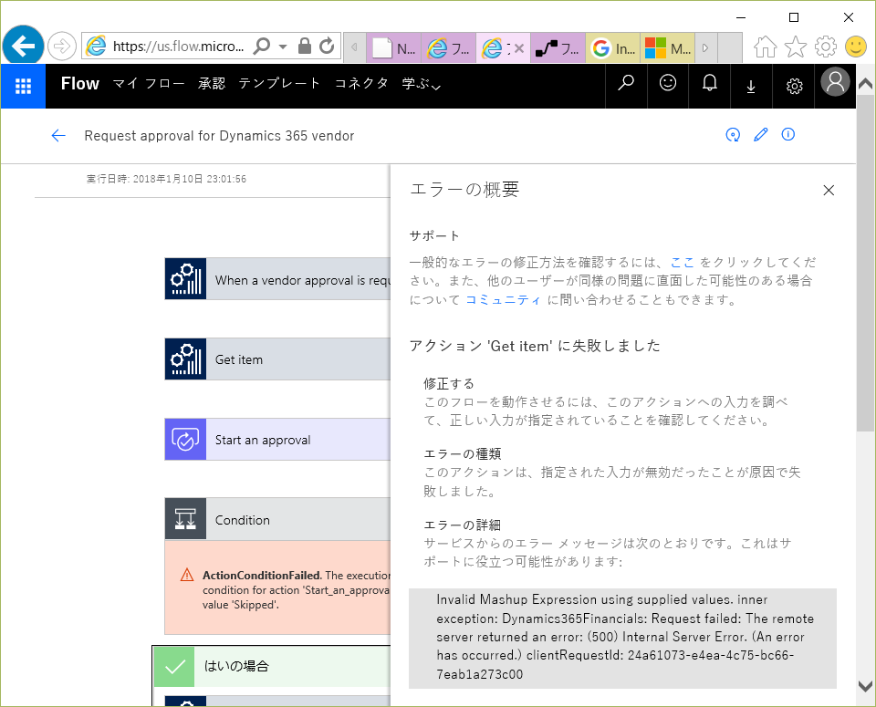Click the green checkmark on はいの場合
This screenshot has height=707, width=876.
(x=174, y=666)
